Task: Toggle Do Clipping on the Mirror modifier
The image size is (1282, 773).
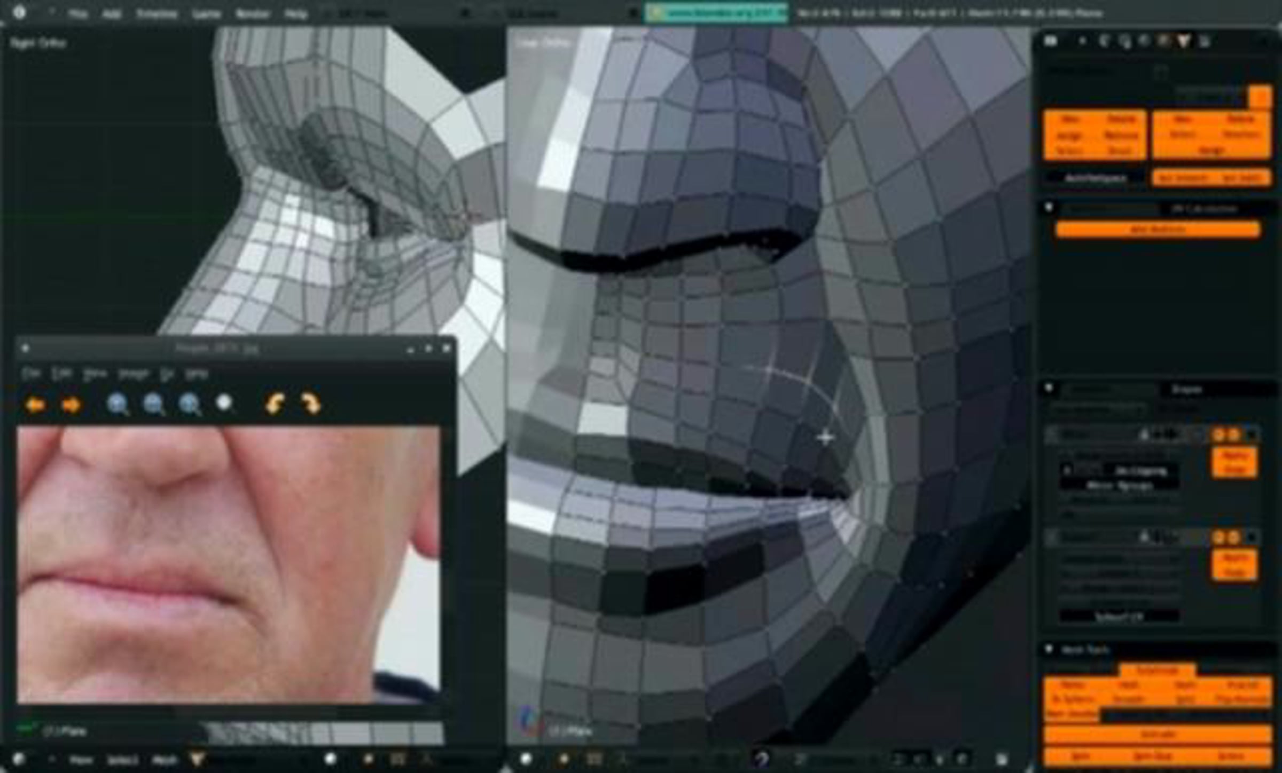Action: coord(1140,470)
